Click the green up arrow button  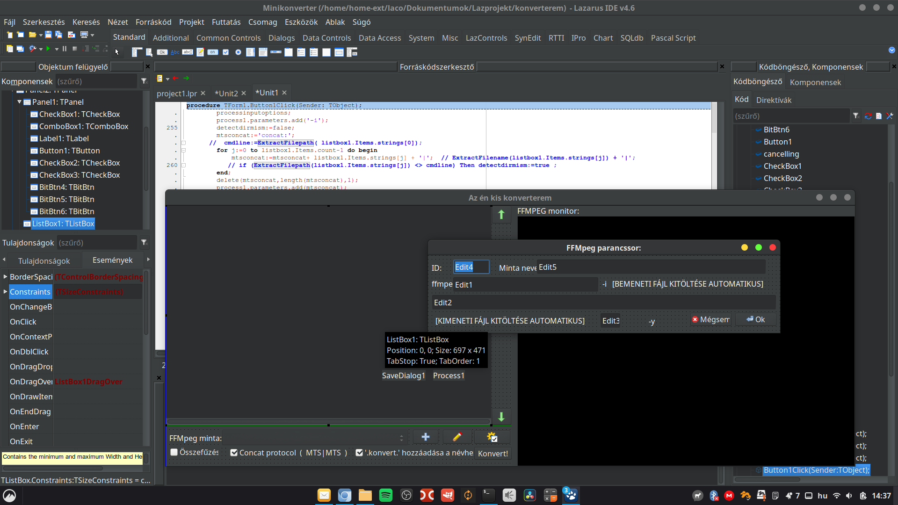pyautogui.click(x=501, y=215)
